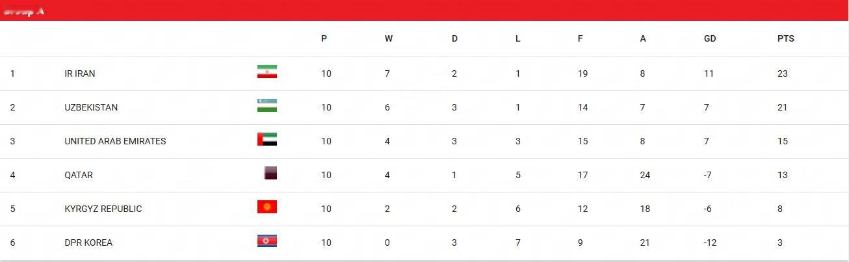This screenshot has width=849, height=262.
Task: Click the P column header
Action: click(x=324, y=38)
